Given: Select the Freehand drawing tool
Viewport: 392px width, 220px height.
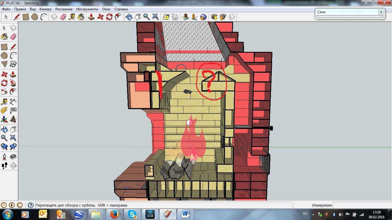Looking at the screenshot, I should (13, 64).
